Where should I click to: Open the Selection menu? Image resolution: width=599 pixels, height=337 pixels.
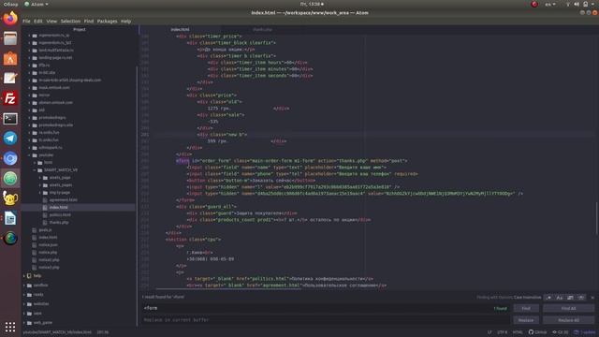71,22
